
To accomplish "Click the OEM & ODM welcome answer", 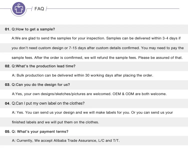I will point(89,94).
